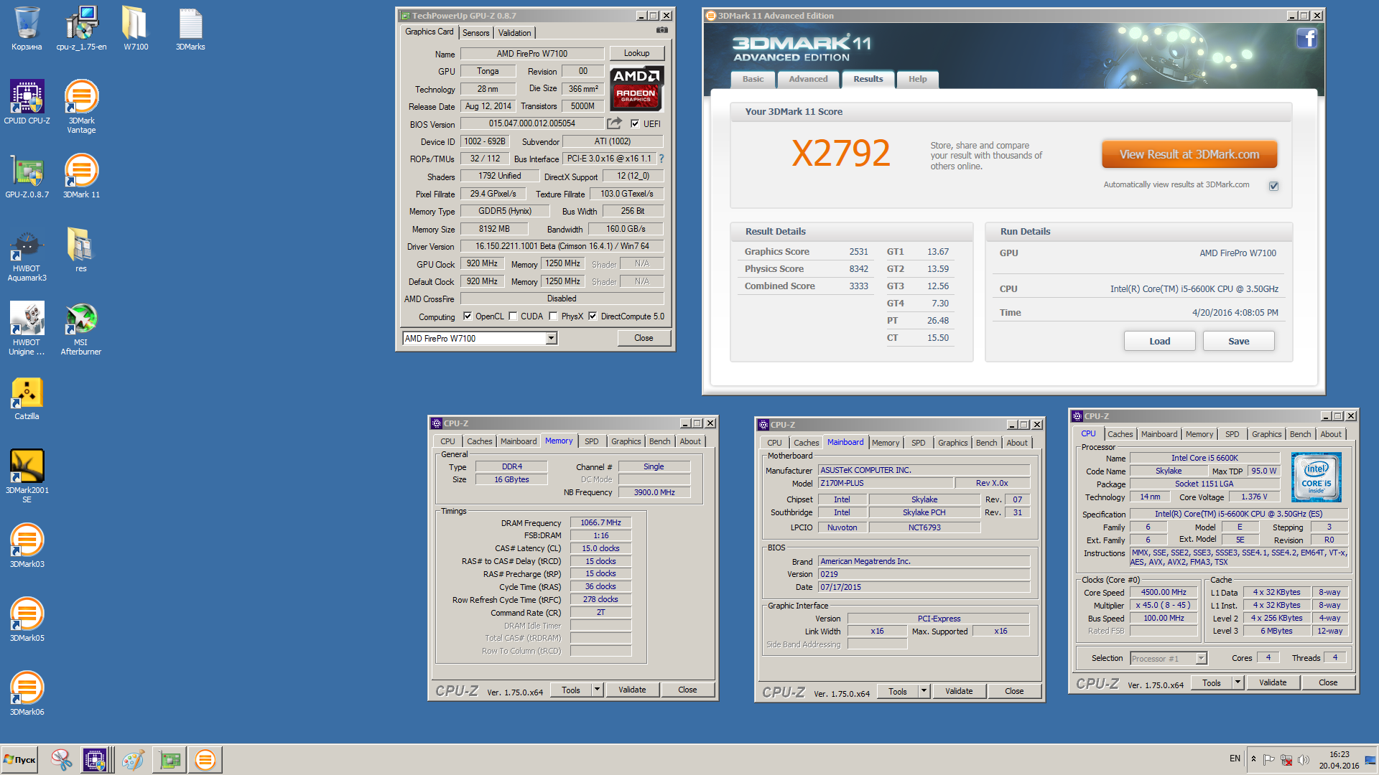
Task: Click the Save button in Run Details
Action: click(1238, 341)
